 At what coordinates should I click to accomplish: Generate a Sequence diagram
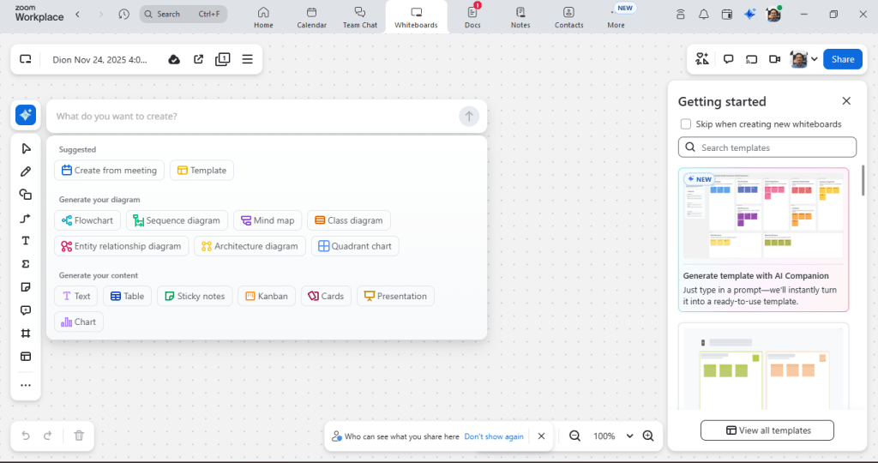coord(177,220)
